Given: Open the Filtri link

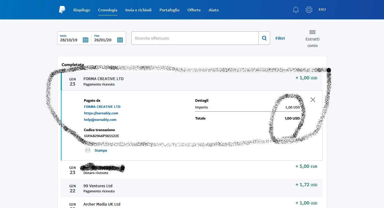Looking at the screenshot, I should pyautogui.click(x=280, y=38).
